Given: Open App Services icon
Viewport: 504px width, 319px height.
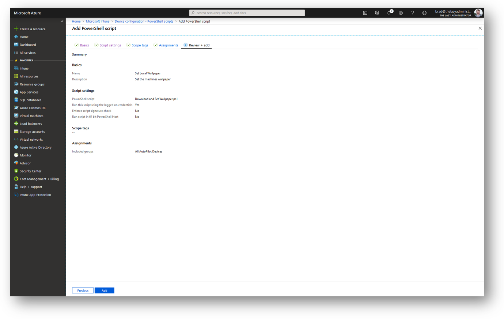Looking at the screenshot, I should 16,92.
